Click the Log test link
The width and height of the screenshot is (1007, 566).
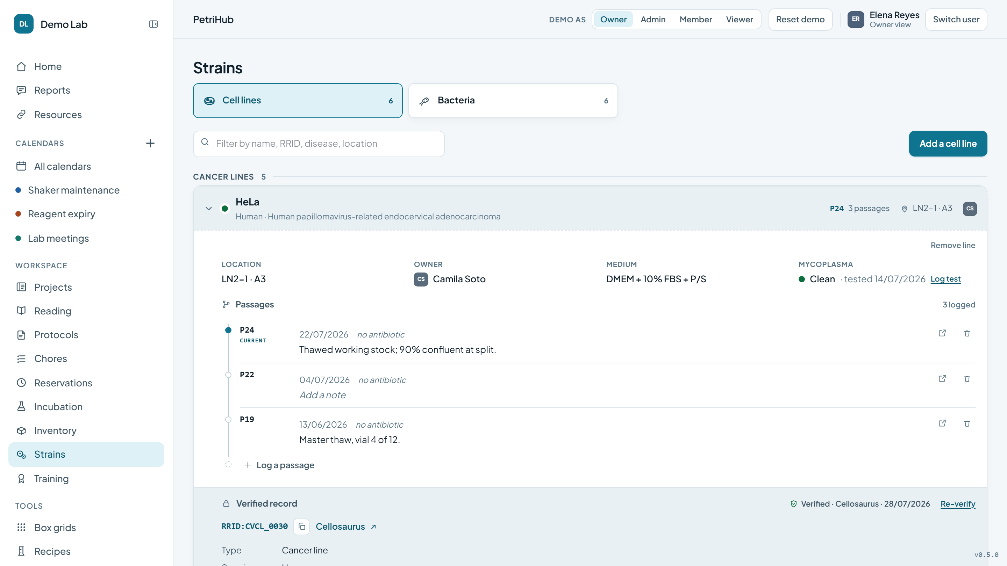(x=945, y=279)
